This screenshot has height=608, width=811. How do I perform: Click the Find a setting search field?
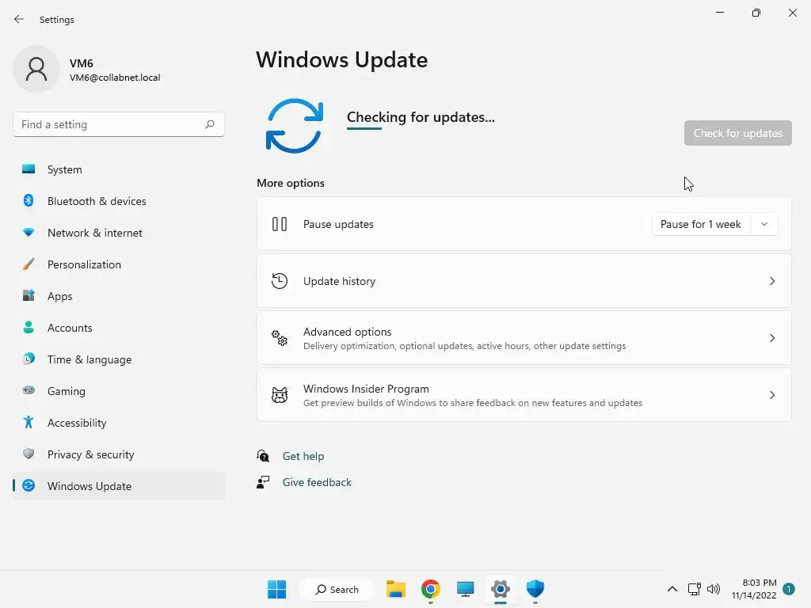[x=119, y=124]
